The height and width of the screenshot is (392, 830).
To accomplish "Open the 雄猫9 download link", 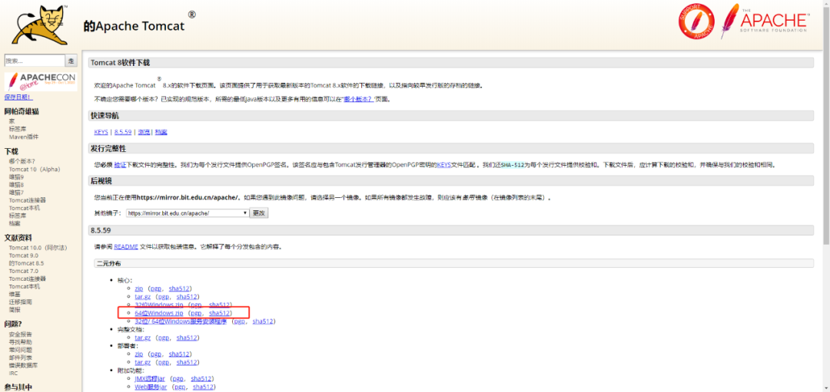I will [x=16, y=177].
